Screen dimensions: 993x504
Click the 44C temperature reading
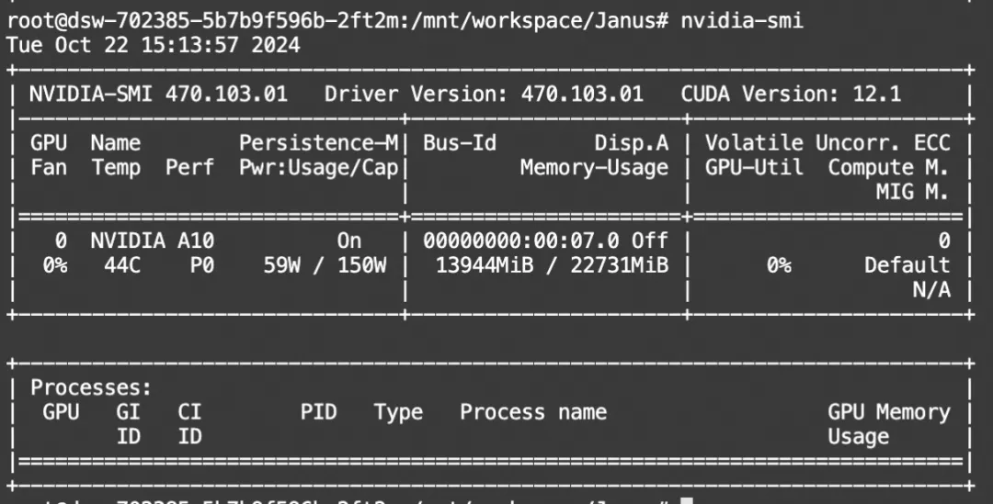[116, 265]
